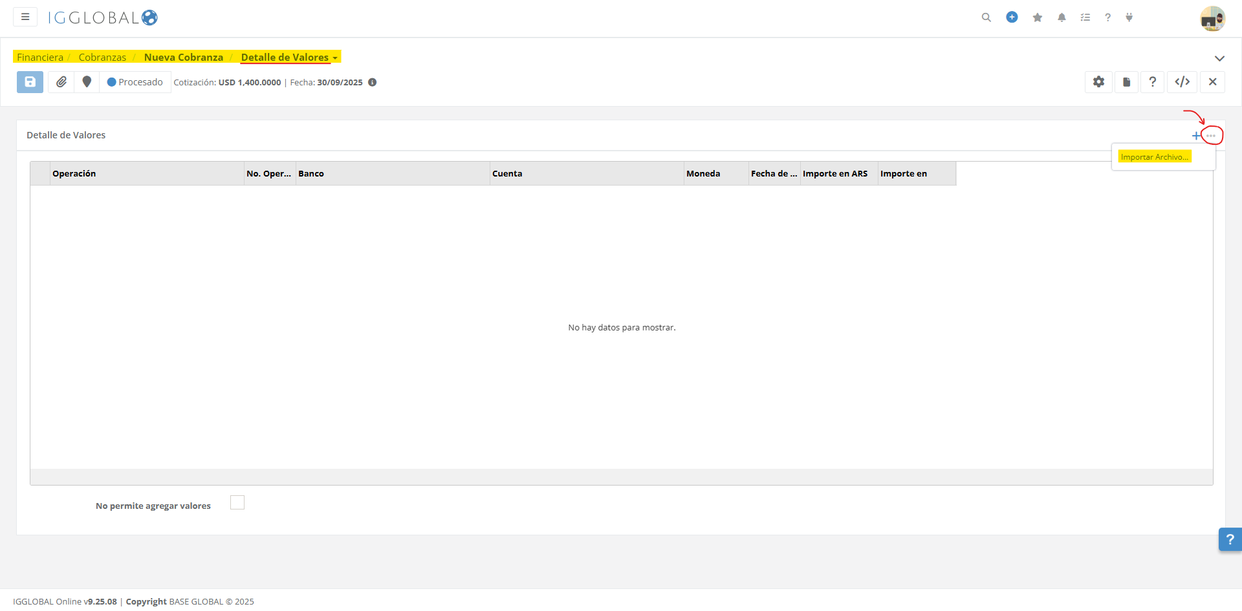This screenshot has width=1242, height=611.
Task: Open settings gear icon in toolbar
Action: tap(1098, 82)
